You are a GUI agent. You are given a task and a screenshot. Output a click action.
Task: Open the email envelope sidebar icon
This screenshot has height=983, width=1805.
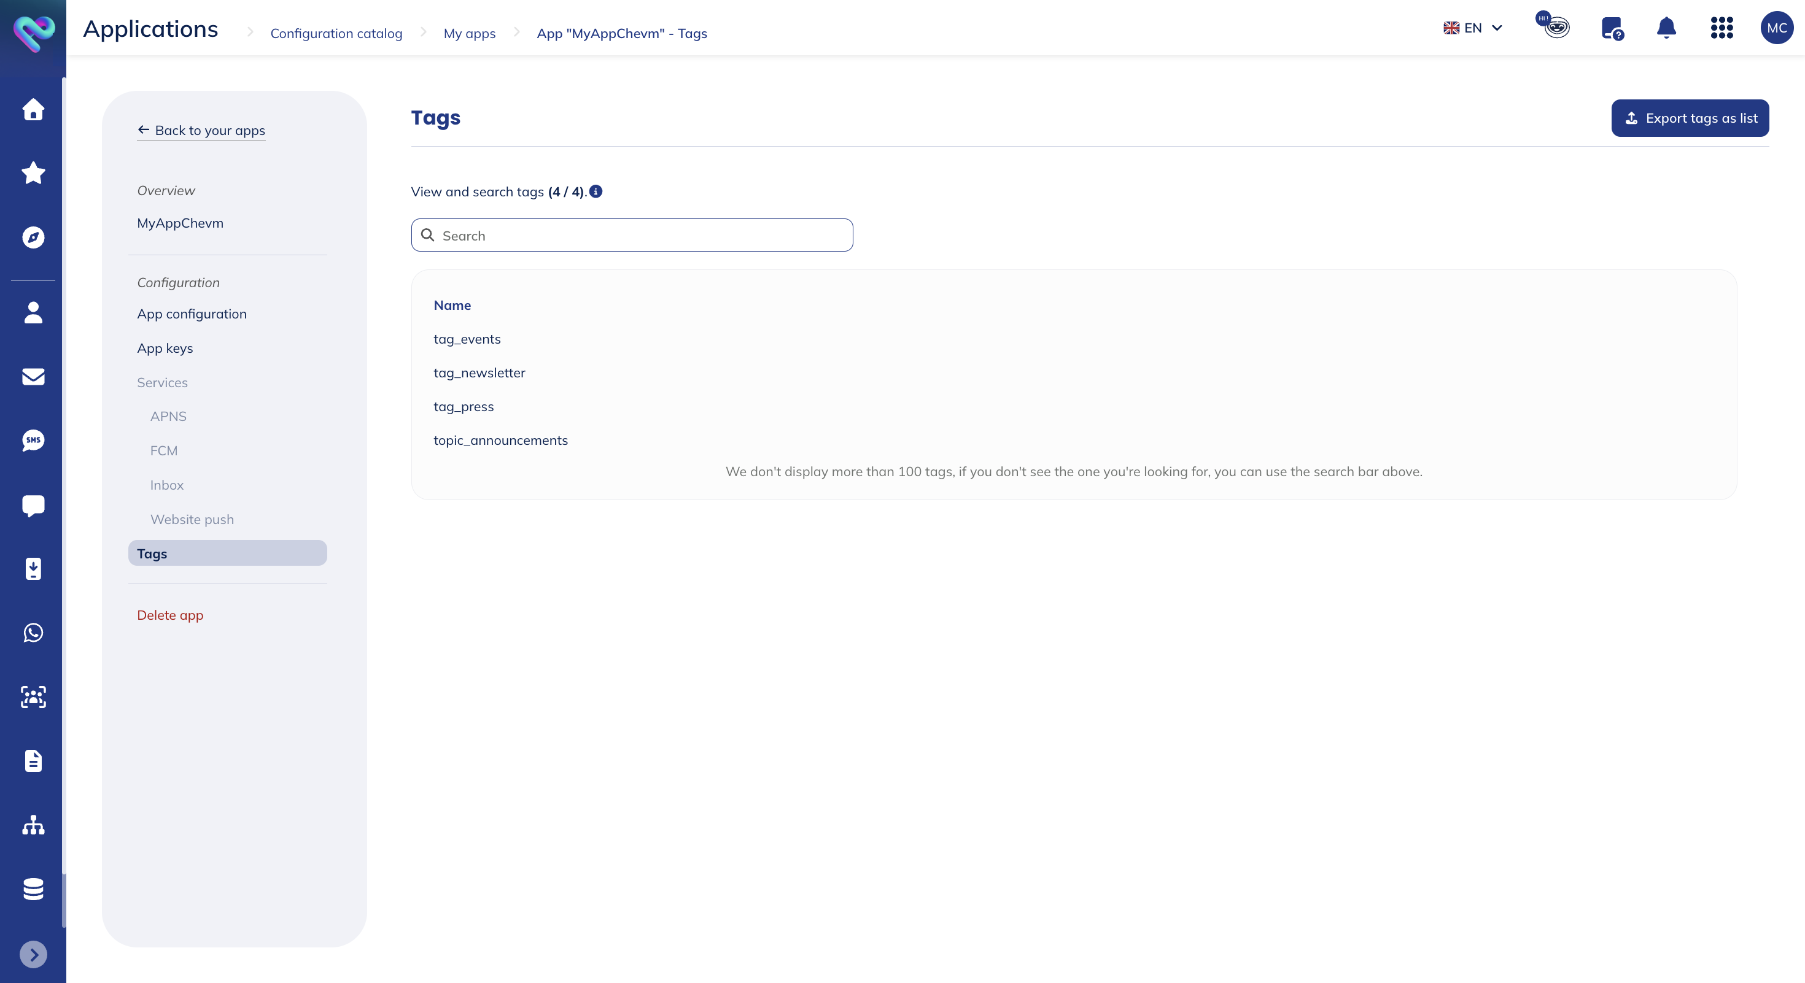pyautogui.click(x=33, y=377)
